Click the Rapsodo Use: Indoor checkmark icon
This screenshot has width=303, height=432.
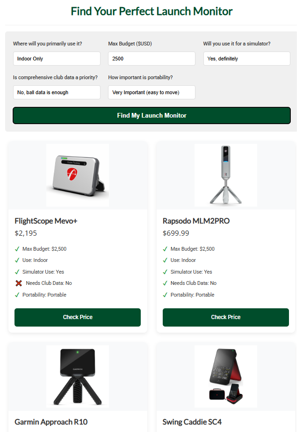(165, 261)
